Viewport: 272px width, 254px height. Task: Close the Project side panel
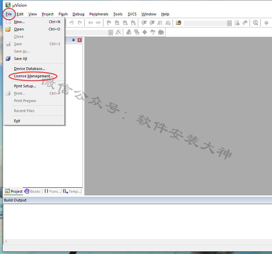[80, 40]
